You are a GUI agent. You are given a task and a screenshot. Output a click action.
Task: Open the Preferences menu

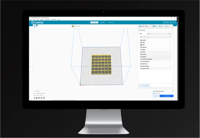click(x=54, y=19)
